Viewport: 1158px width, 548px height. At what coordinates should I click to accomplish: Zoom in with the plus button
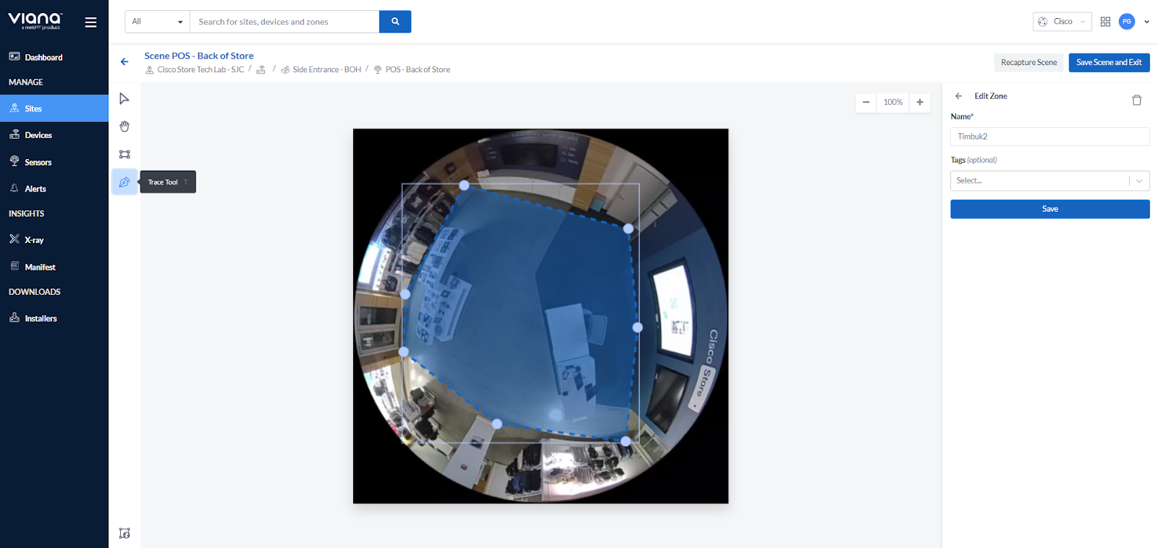[920, 103]
